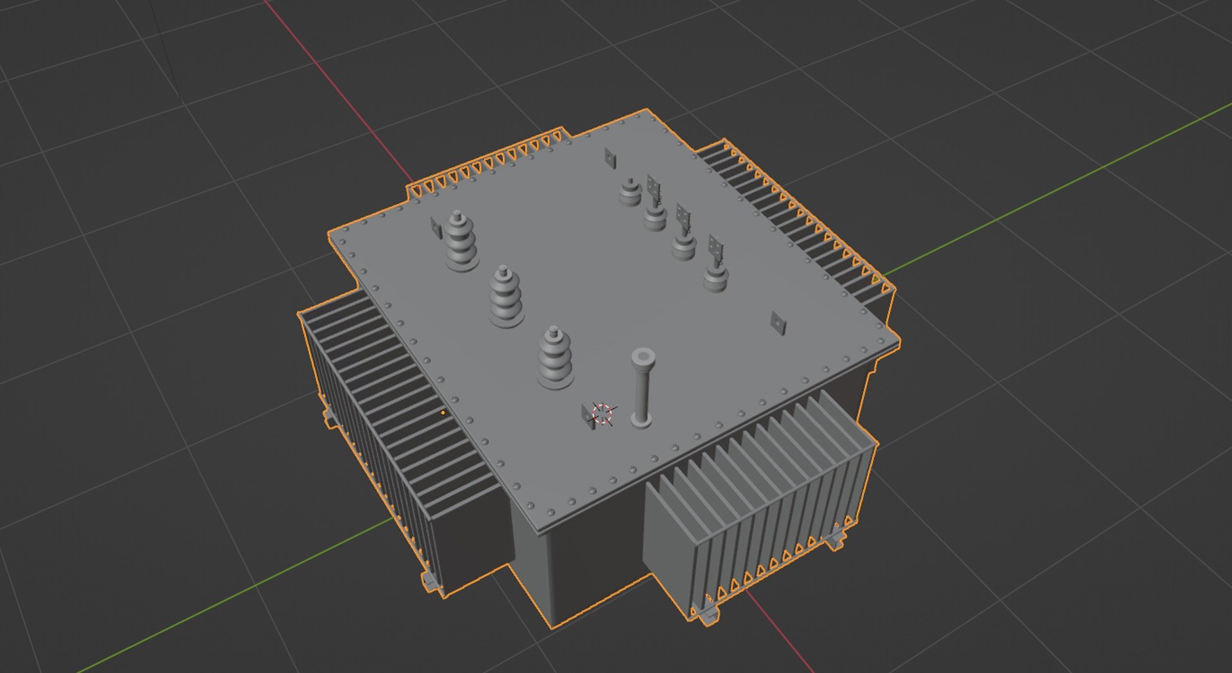Click the red-white 3D cursor crosshair
The width and height of the screenshot is (1232, 673).
pyautogui.click(x=603, y=414)
